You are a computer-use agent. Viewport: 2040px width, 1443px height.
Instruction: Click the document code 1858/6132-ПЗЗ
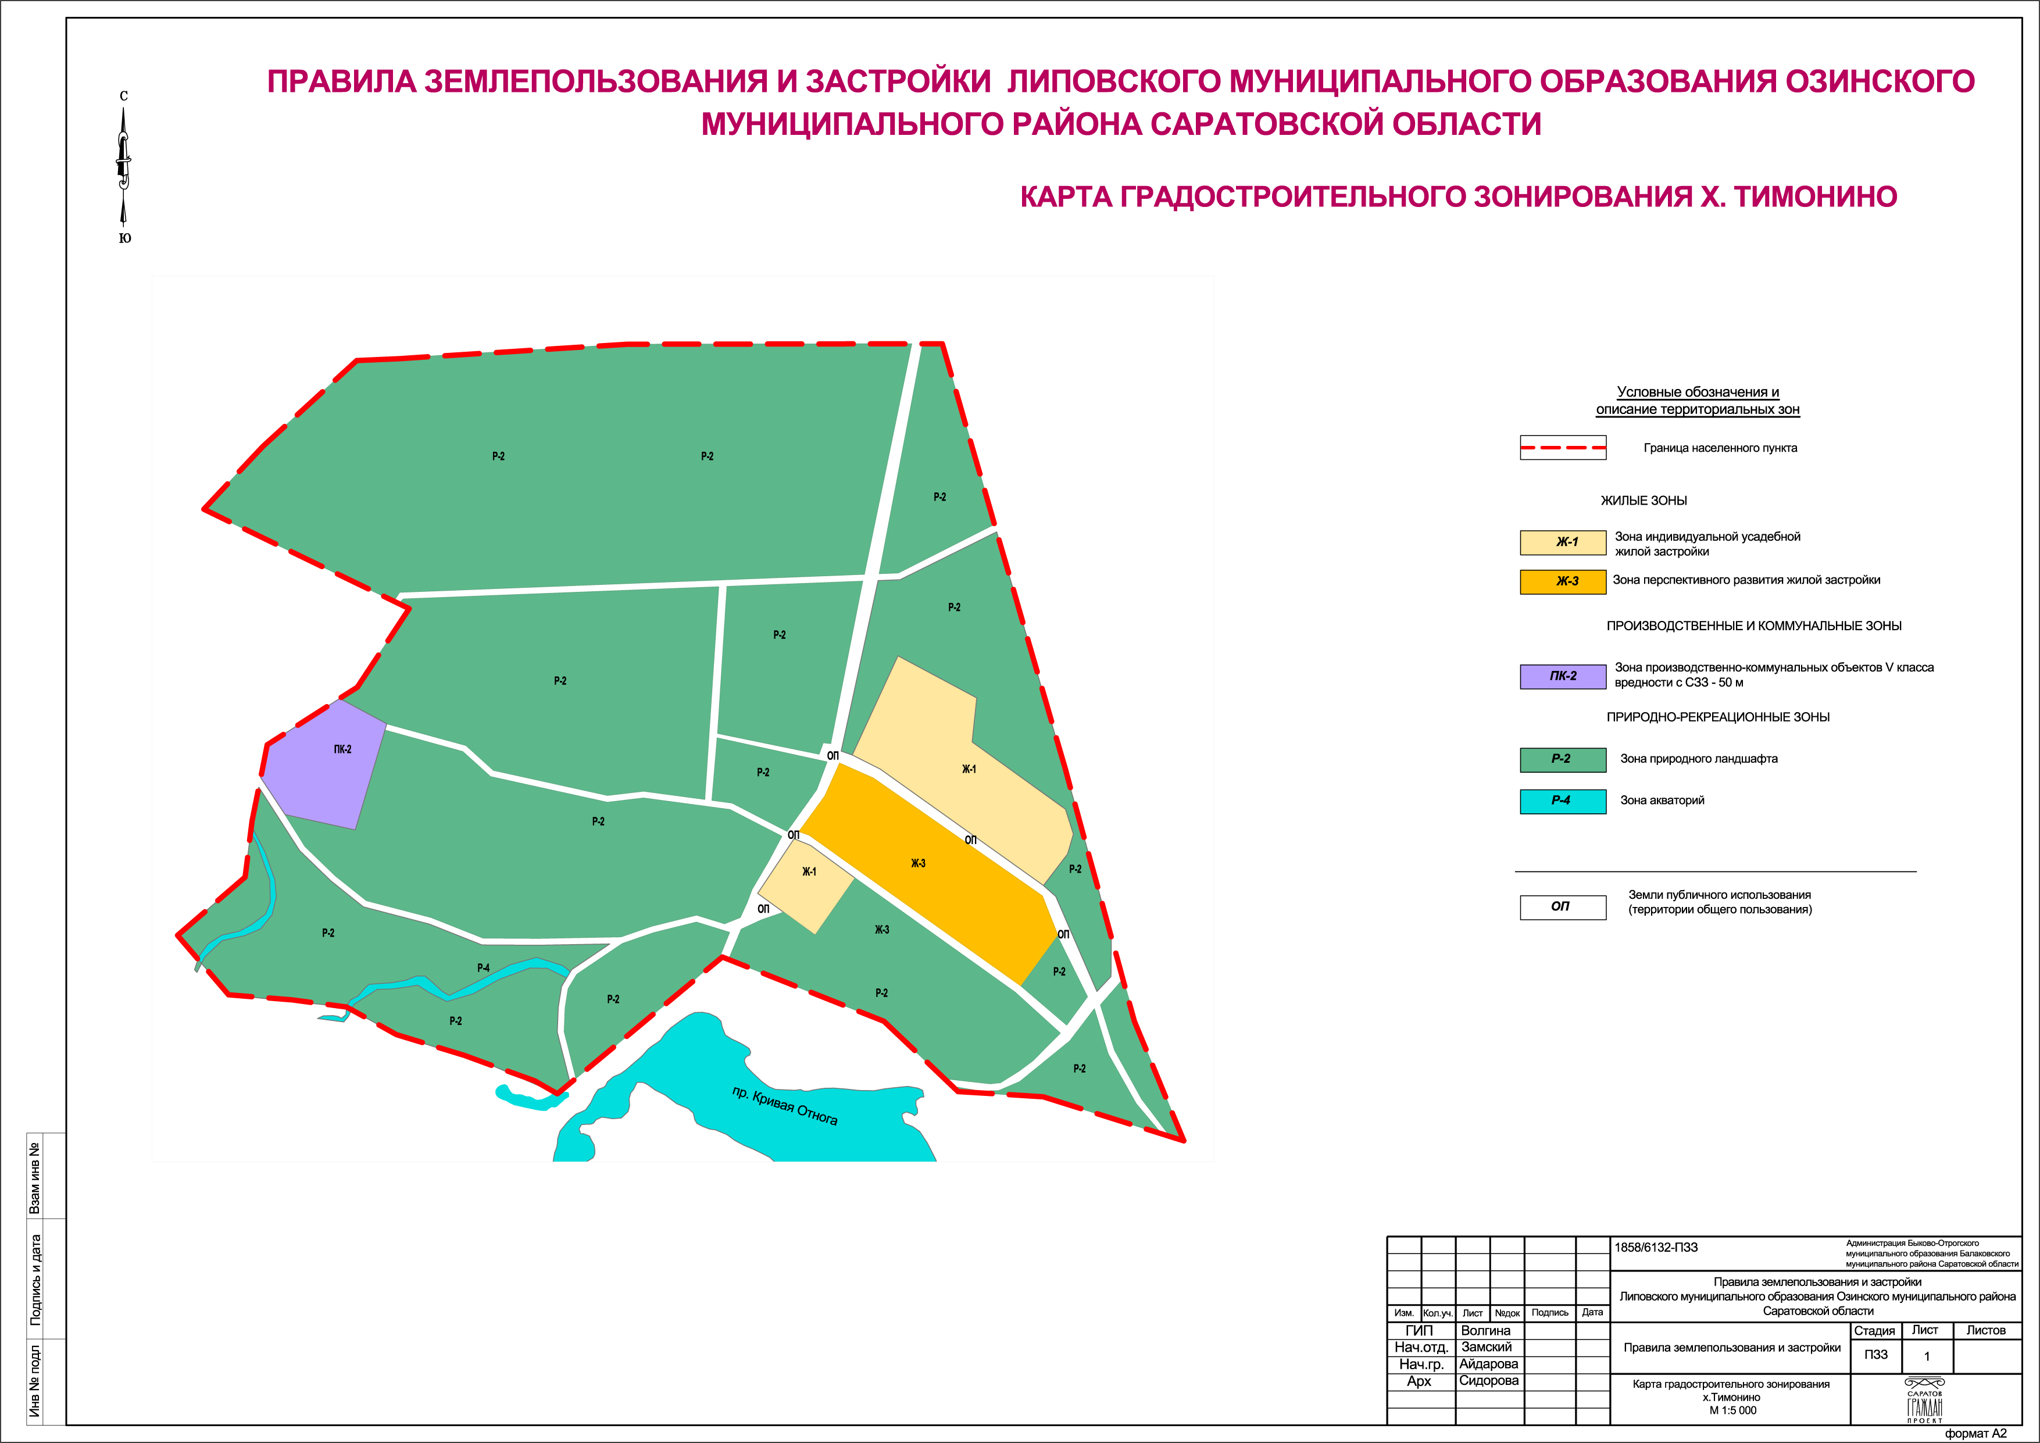tap(1655, 1248)
